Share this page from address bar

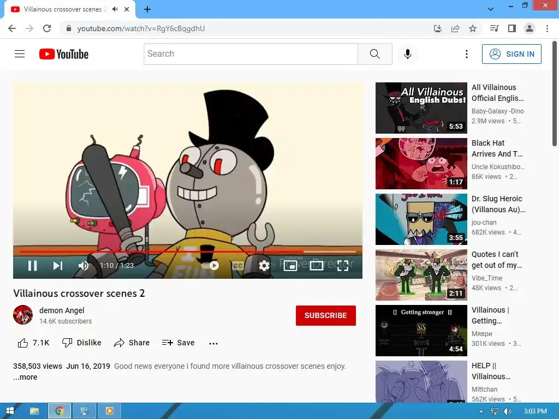pos(455,28)
